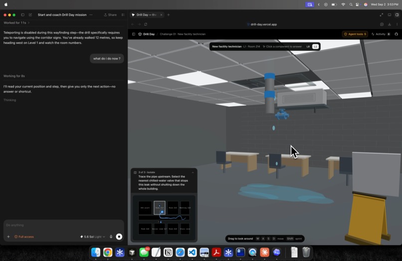This screenshot has height=261, width=402.
Task: Add attachment with the plus icon
Action: 8,237
